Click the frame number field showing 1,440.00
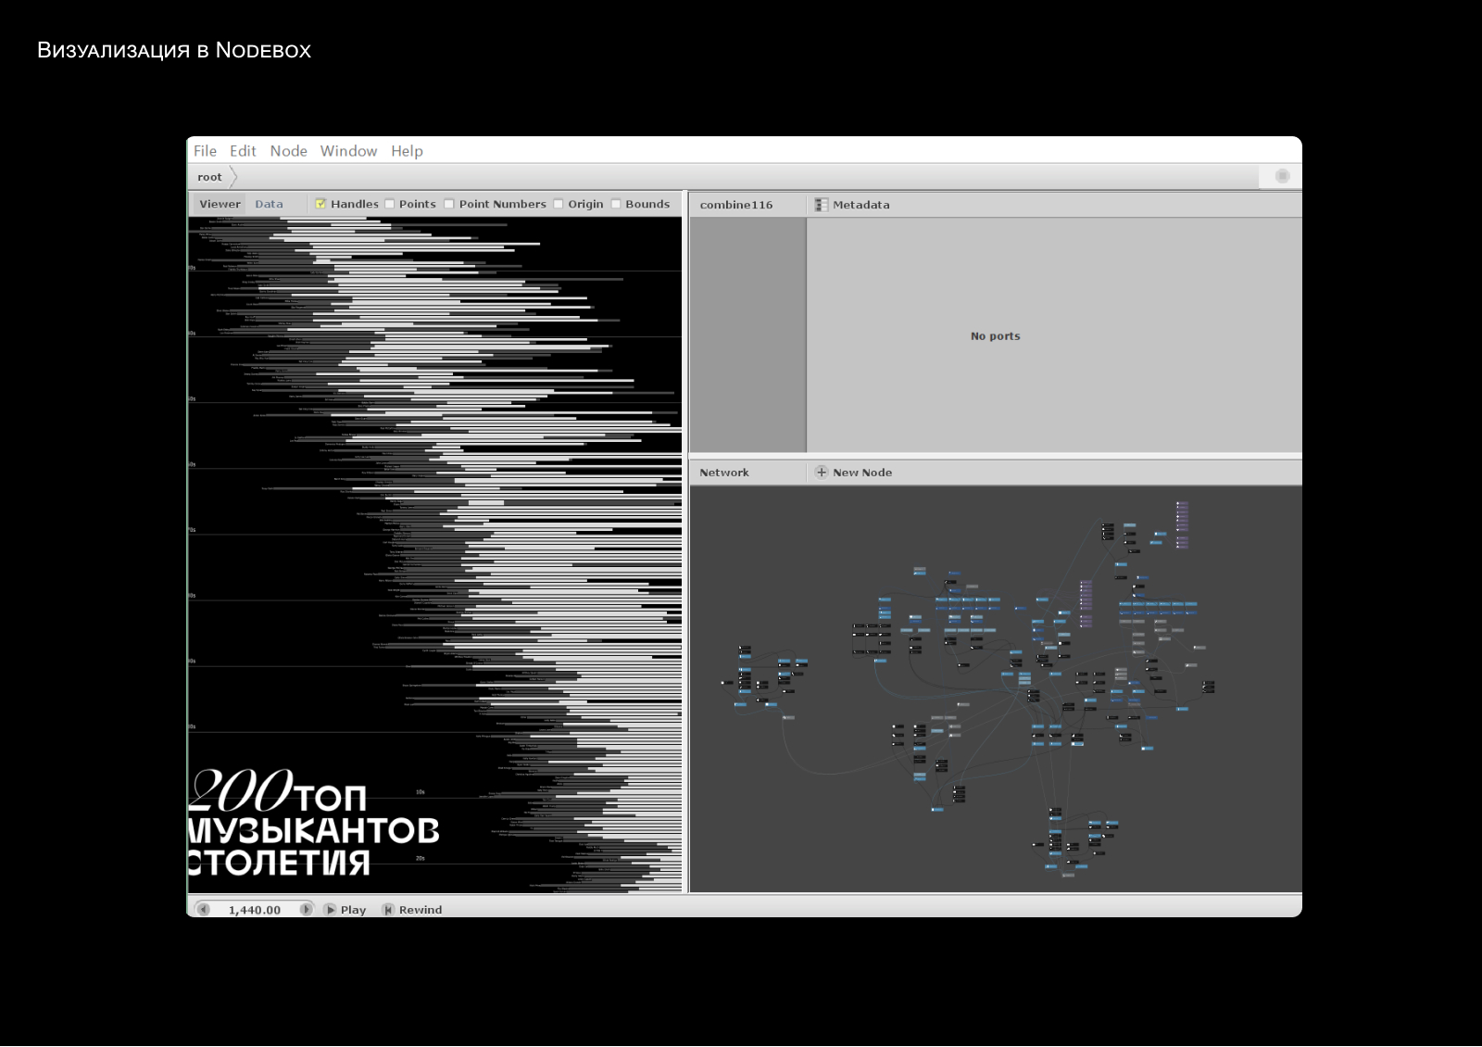The image size is (1482, 1047). (x=255, y=910)
